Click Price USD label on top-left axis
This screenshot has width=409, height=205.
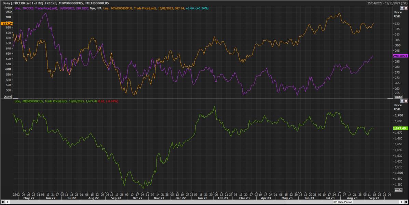(x=8, y=10)
